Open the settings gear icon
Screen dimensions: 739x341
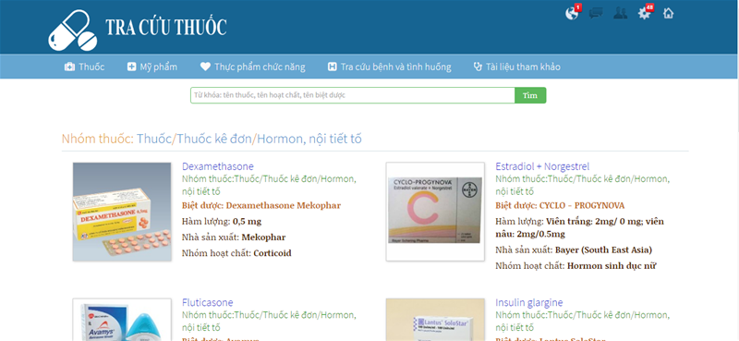(644, 13)
